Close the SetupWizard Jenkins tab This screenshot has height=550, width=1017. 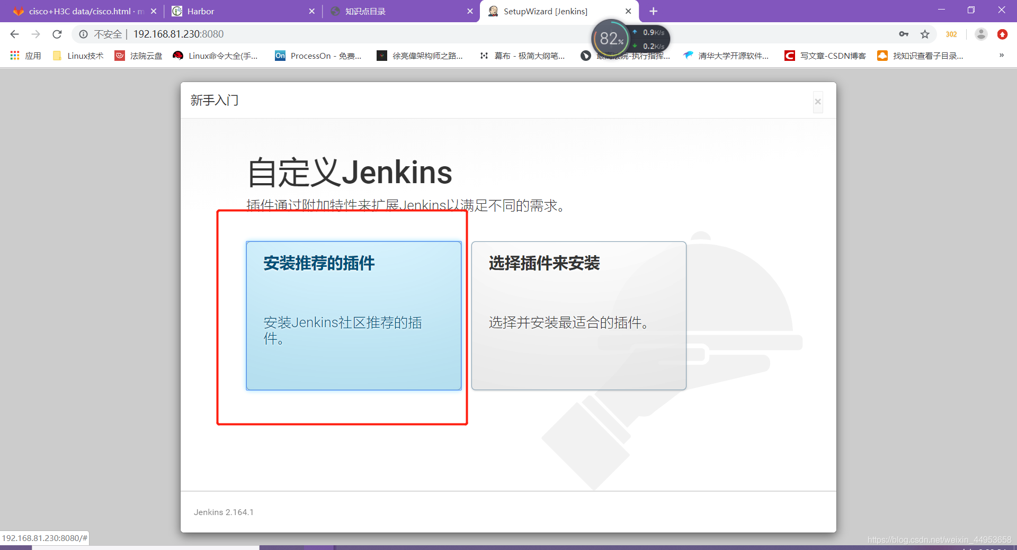click(x=628, y=11)
